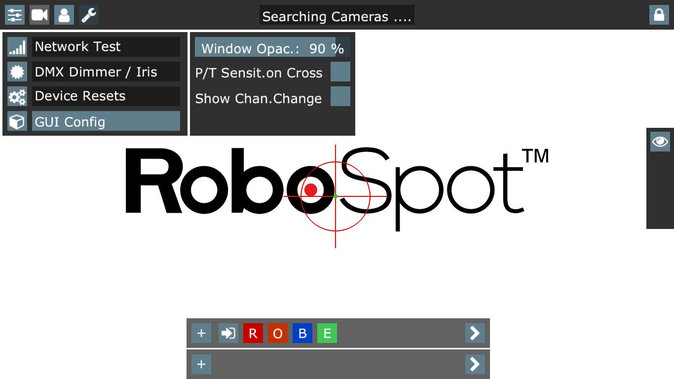Expand the upper preset bar chevron arrow

click(x=475, y=334)
